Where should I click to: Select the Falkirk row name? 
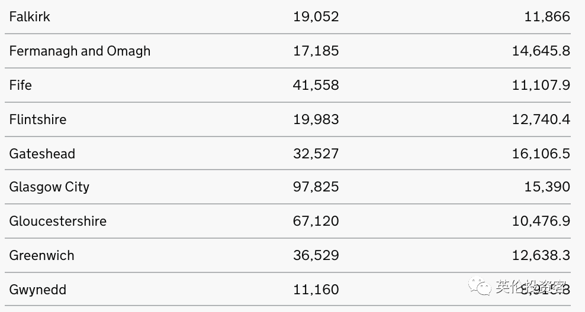30,17
